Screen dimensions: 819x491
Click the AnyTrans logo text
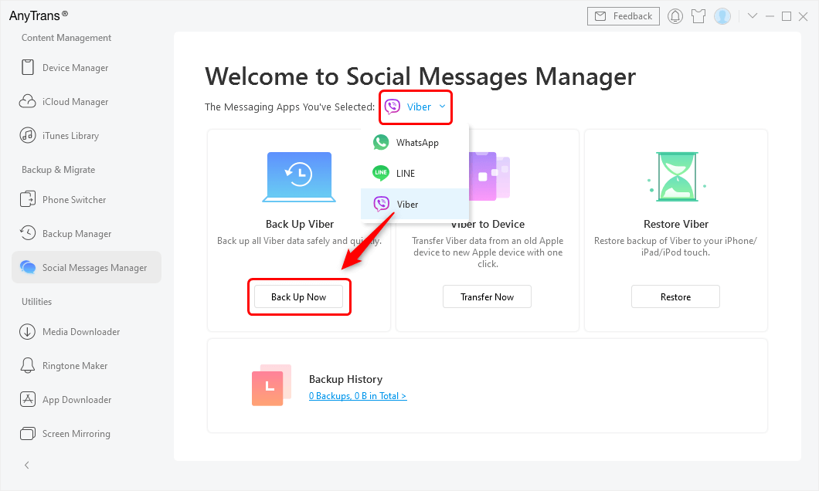point(38,15)
